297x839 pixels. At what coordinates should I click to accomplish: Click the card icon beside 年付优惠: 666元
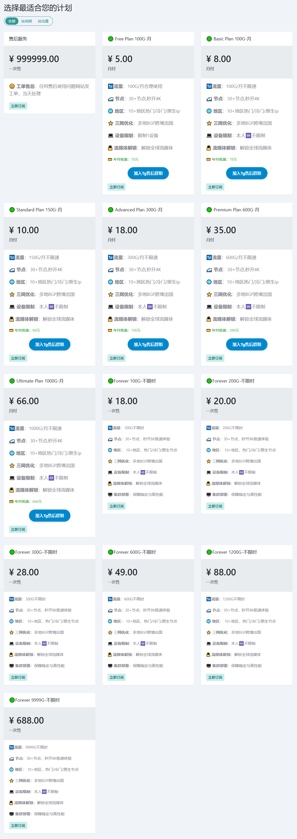coord(11,502)
